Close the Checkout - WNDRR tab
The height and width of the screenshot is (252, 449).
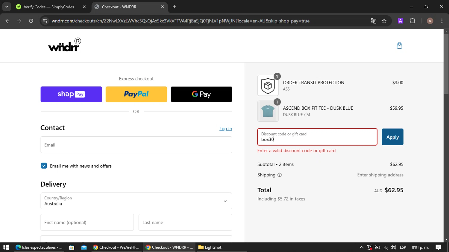[x=163, y=7]
